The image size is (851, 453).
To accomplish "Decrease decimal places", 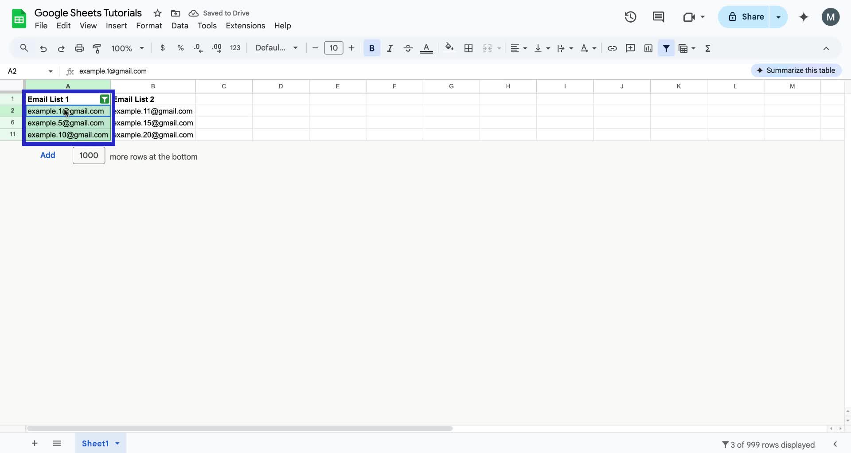I will pos(198,48).
